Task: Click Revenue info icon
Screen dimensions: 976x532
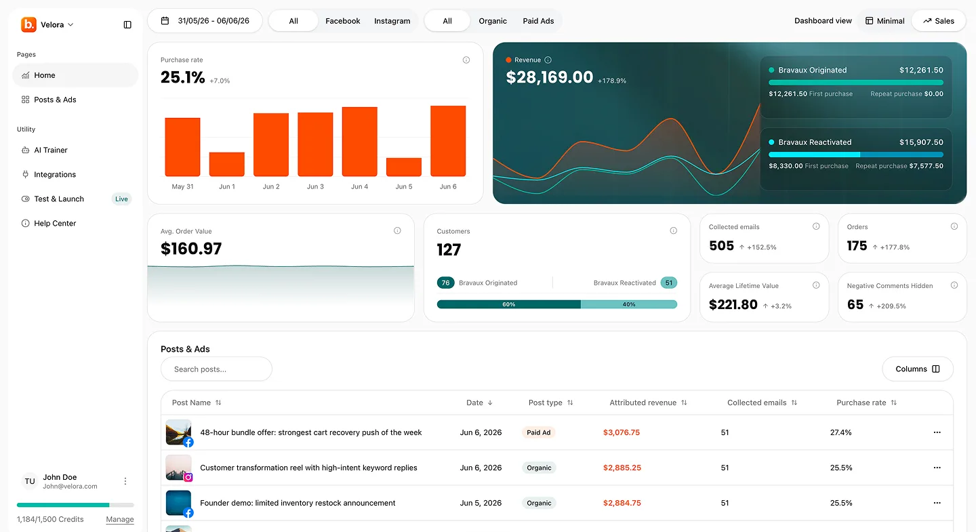Action: pyautogui.click(x=548, y=60)
